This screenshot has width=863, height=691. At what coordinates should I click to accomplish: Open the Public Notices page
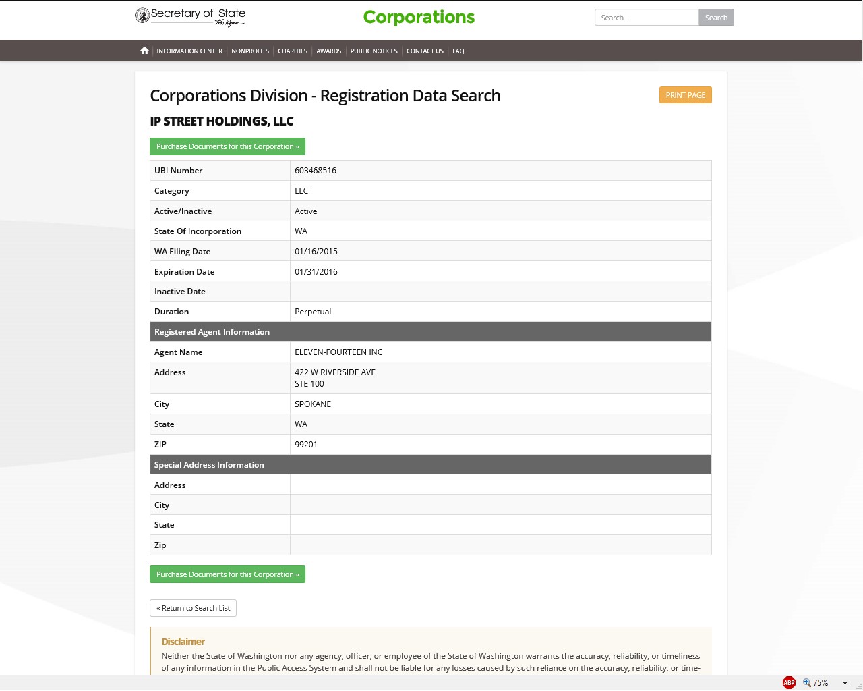pos(374,51)
